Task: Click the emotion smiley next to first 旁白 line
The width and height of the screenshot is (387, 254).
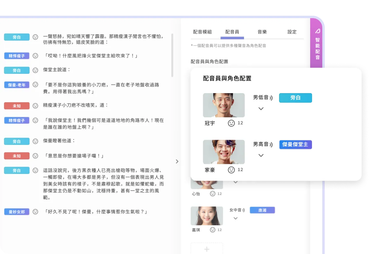Action: [35, 37]
